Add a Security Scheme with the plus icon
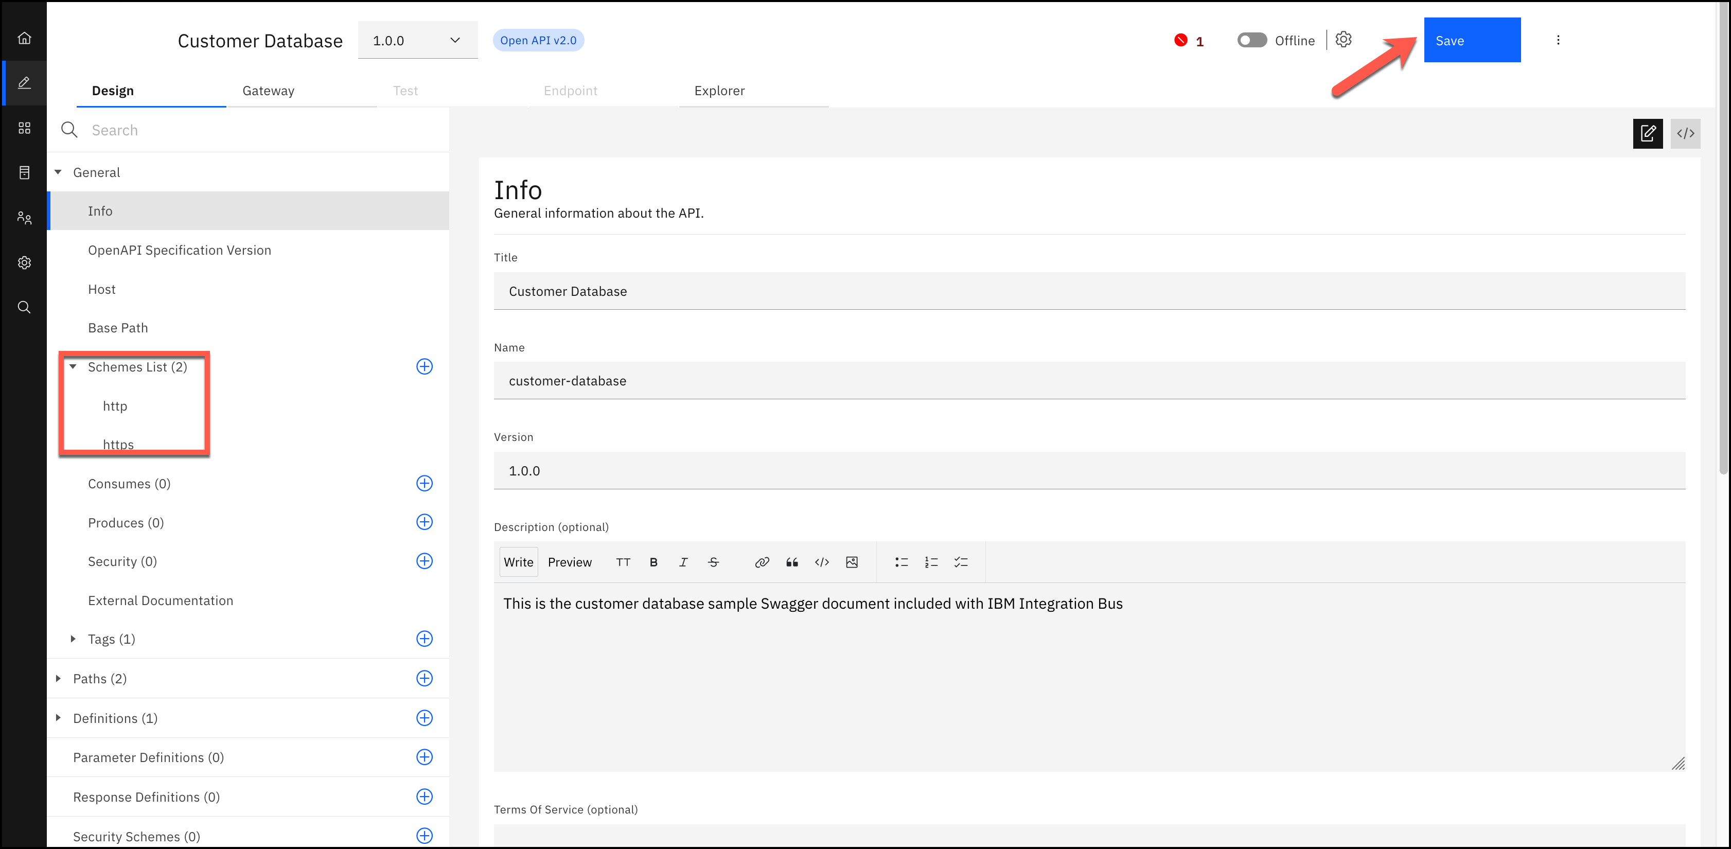This screenshot has height=849, width=1731. tap(425, 836)
